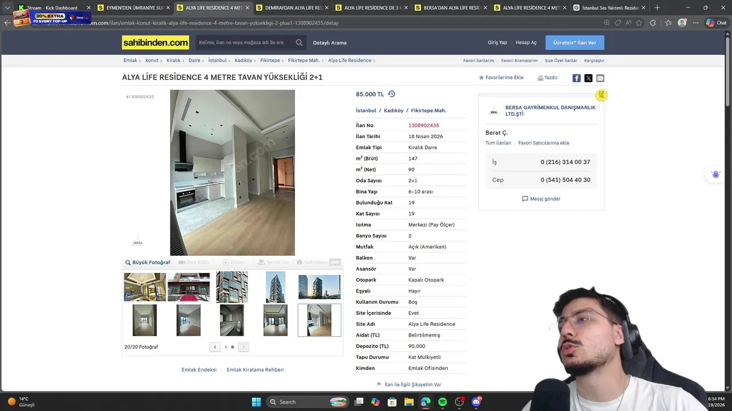
Task: Click the floating purple assistant icon
Action: (715, 175)
